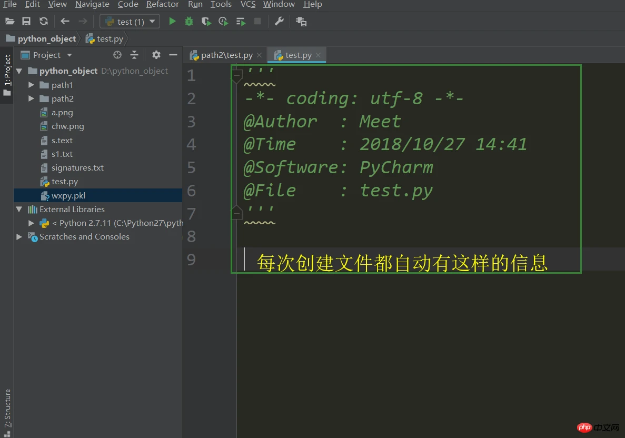
Task: Select the path1 folder row
Action: 97,85
